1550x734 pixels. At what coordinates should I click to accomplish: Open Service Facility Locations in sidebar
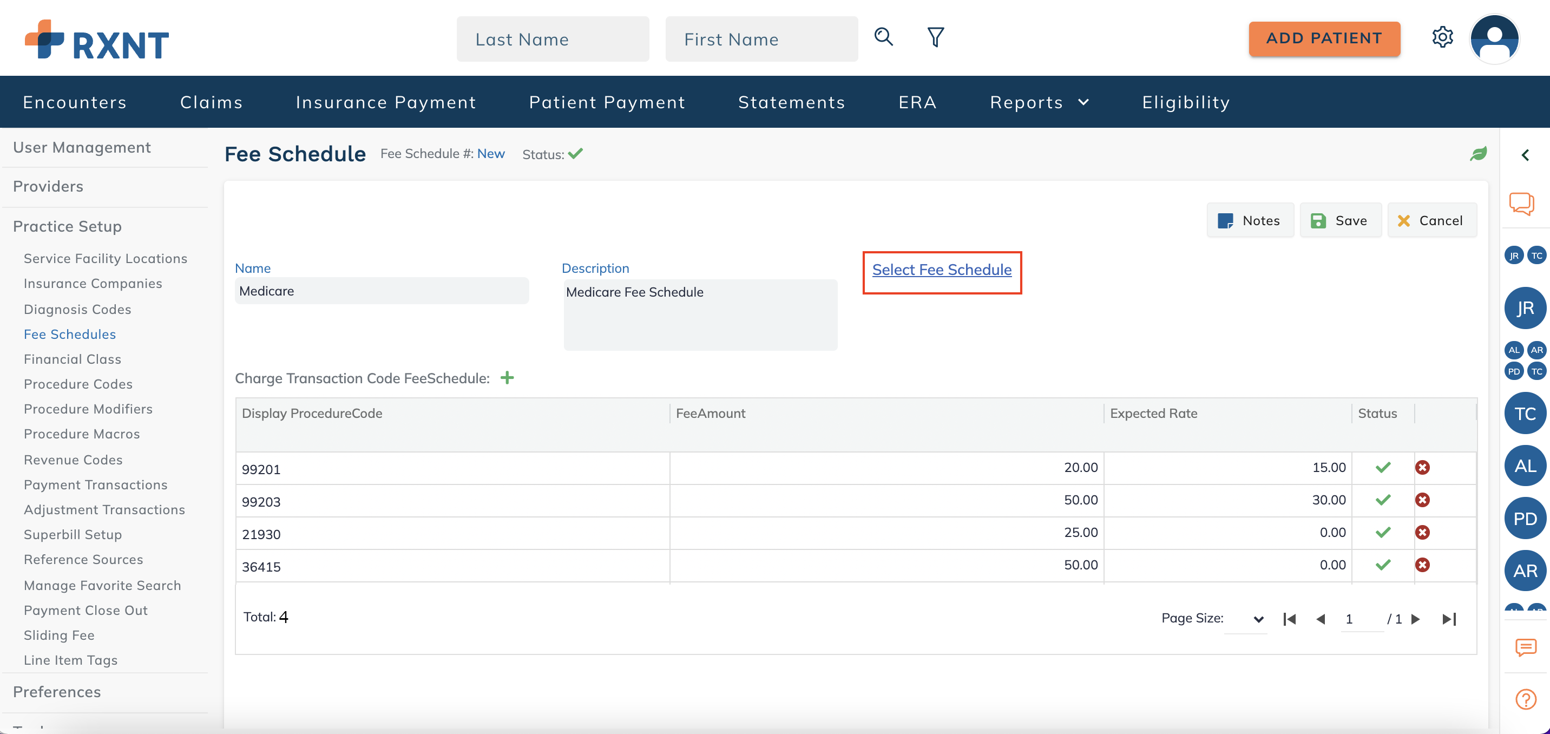106,258
